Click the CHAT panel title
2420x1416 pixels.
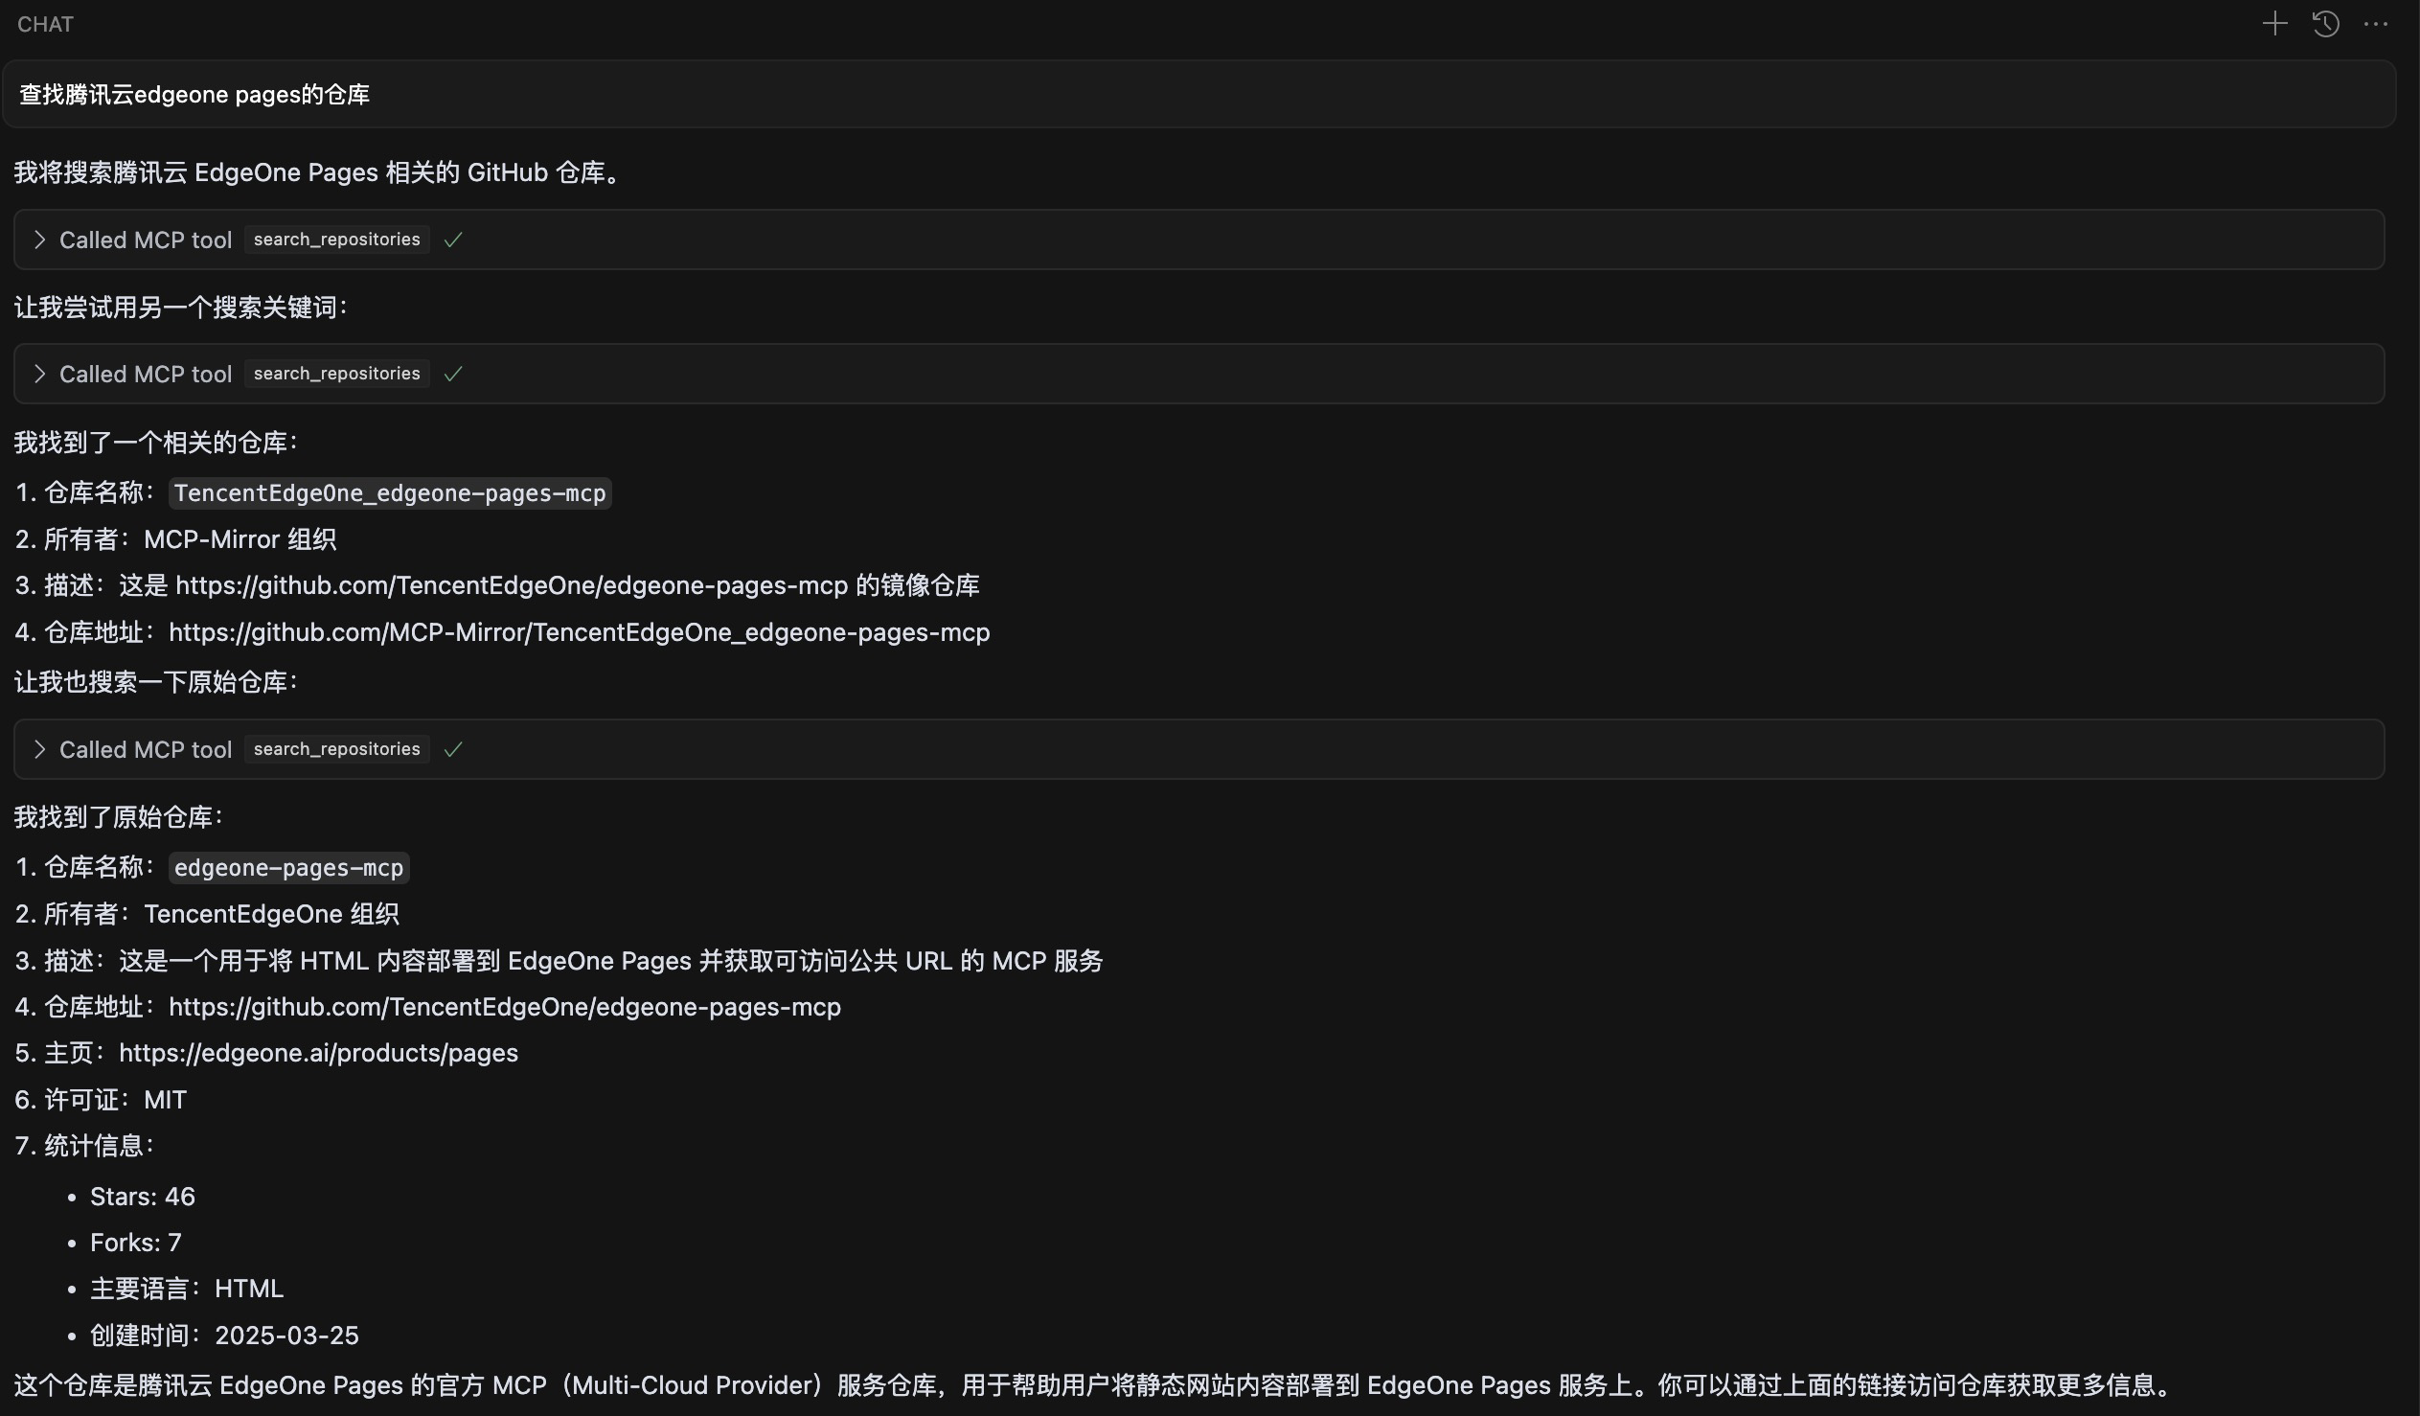[x=45, y=24]
